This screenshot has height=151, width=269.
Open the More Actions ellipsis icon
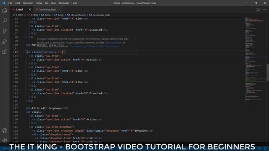point(264,9)
